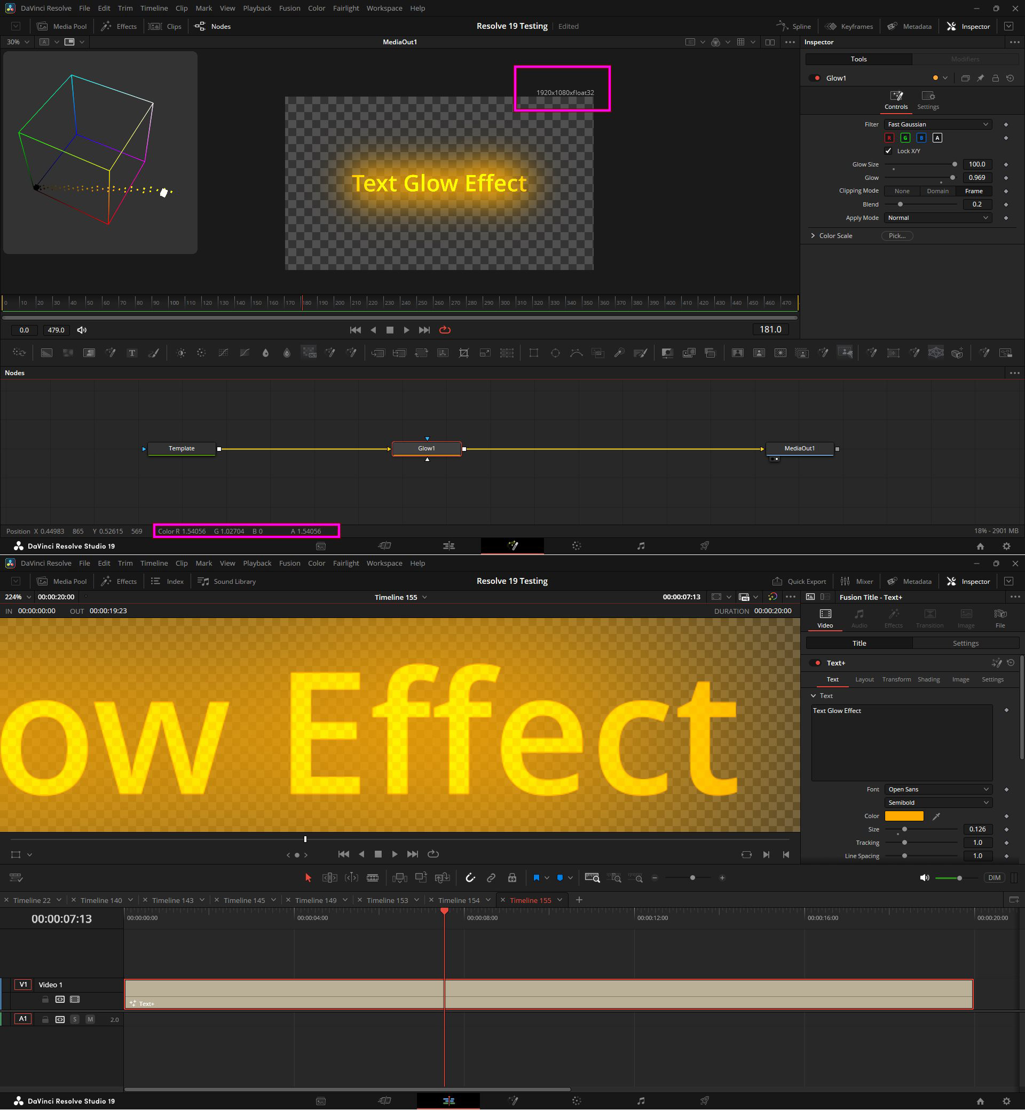This screenshot has width=1025, height=1110.
Task: Set Clipping Mode to Domain
Action: 937,191
